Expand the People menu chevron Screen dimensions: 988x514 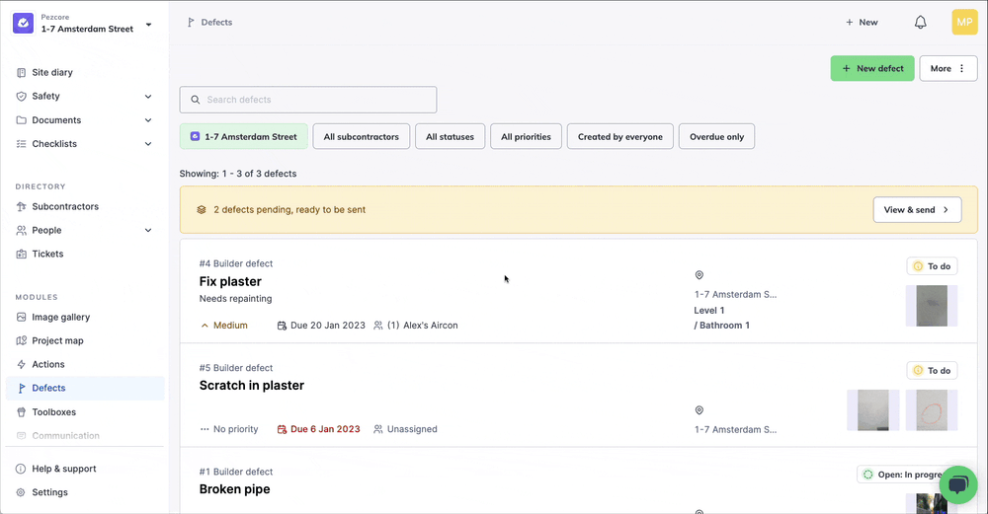tap(148, 230)
